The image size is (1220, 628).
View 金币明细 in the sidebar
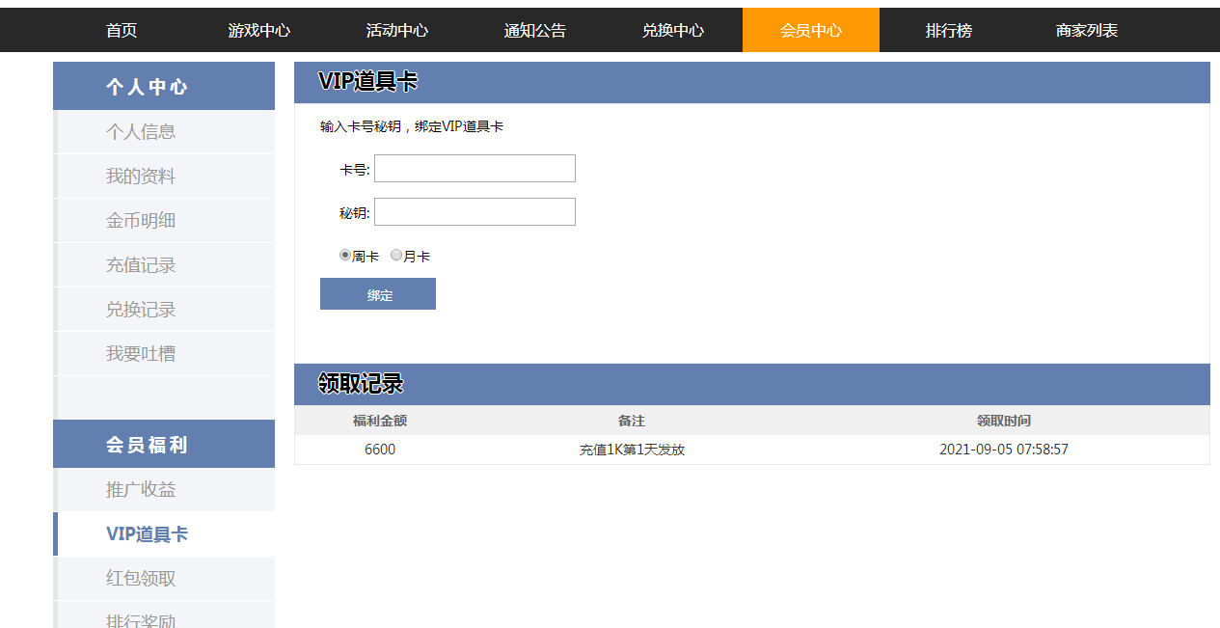(141, 221)
